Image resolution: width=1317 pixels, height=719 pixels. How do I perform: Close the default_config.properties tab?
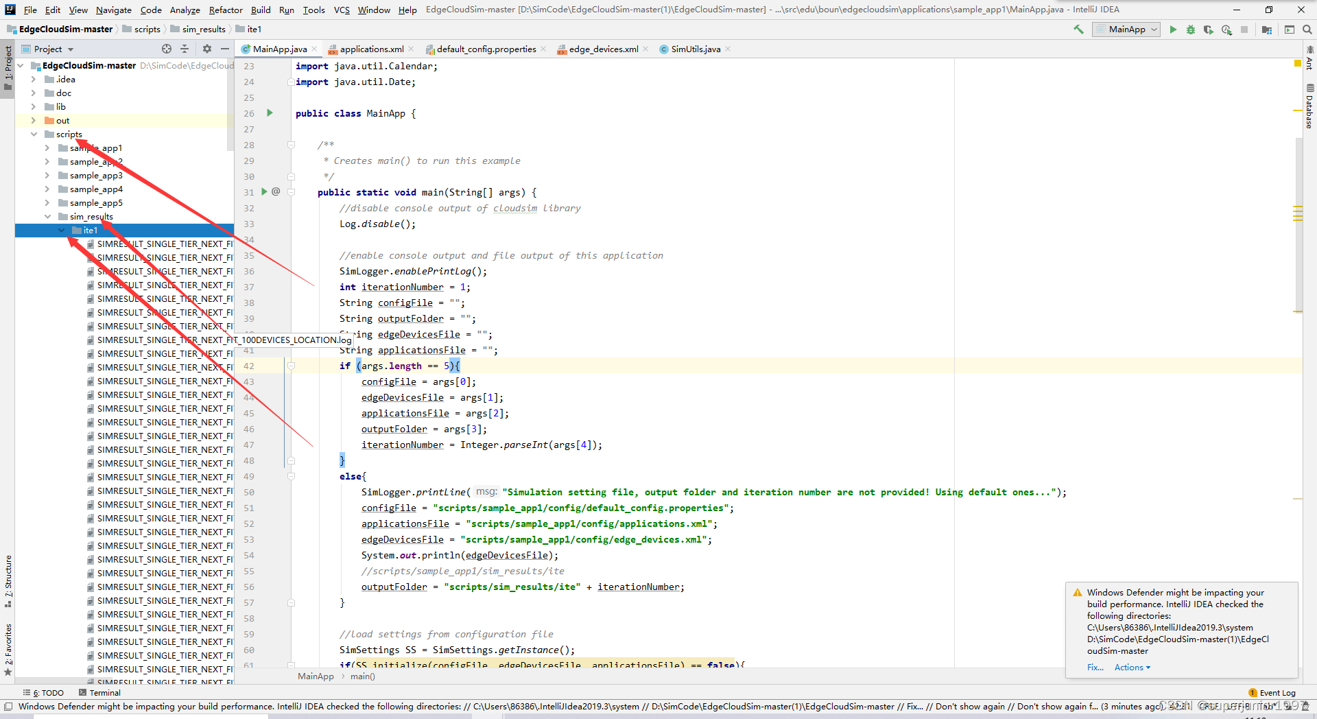click(x=543, y=49)
